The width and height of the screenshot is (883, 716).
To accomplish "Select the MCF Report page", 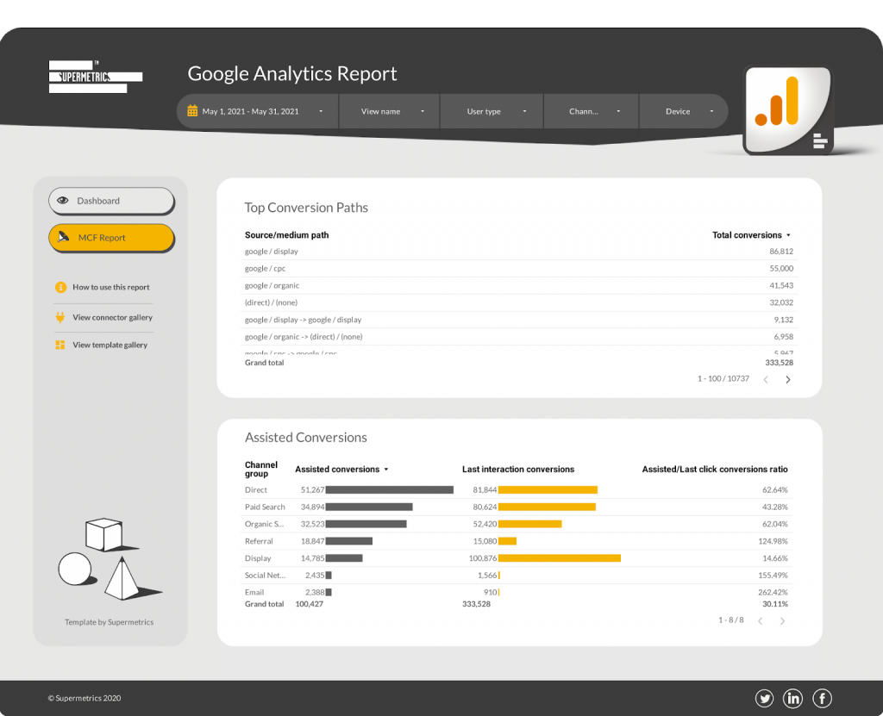I will (x=111, y=238).
